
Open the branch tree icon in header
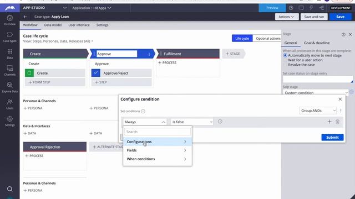click(x=322, y=8)
